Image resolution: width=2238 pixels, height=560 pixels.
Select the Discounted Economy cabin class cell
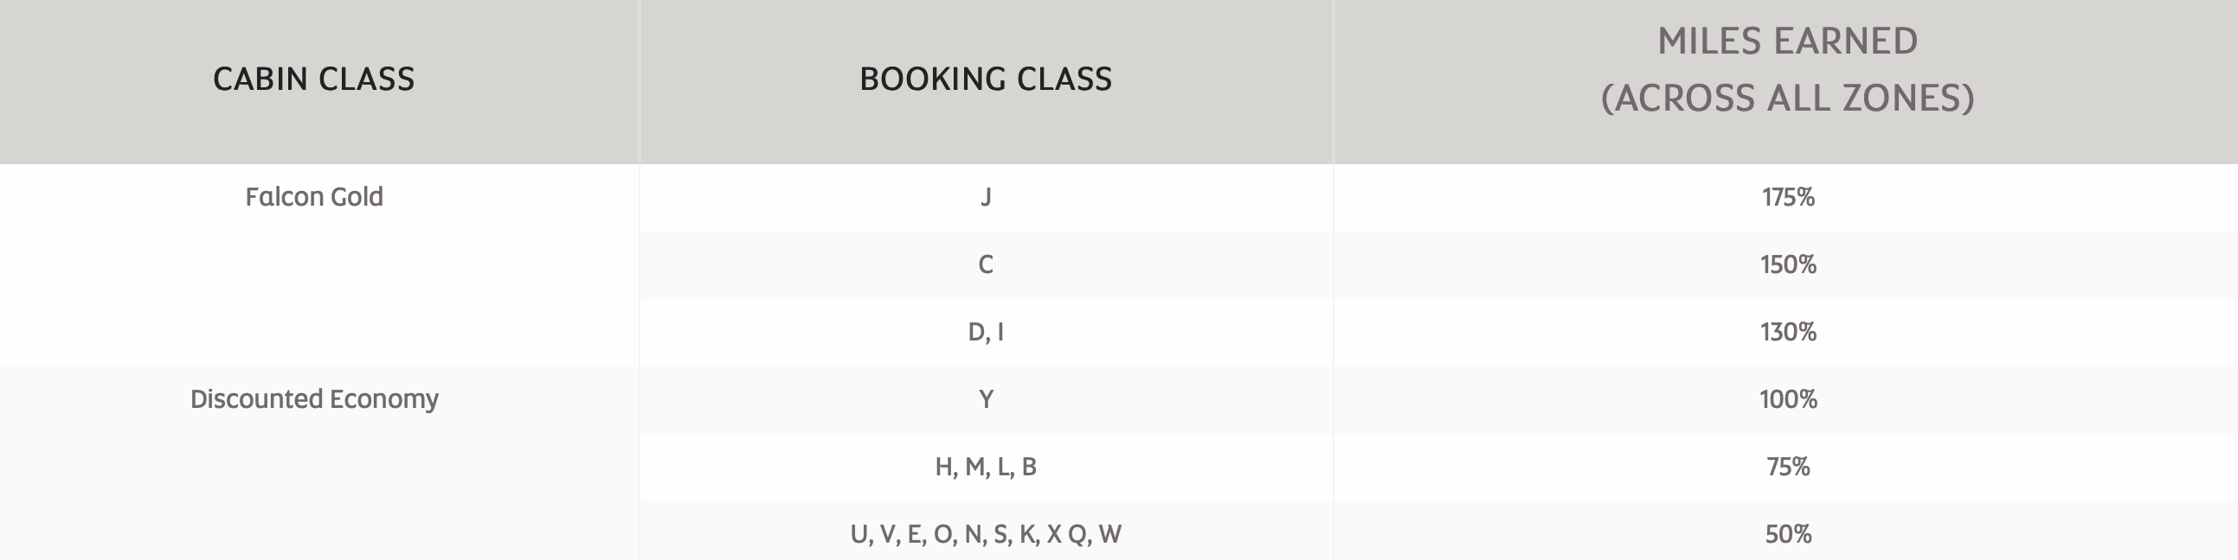(313, 399)
